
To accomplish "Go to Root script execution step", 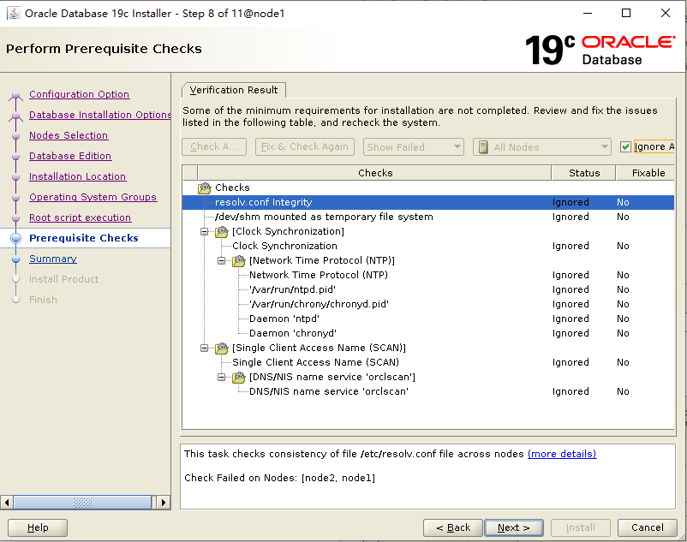I will [x=81, y=217].
